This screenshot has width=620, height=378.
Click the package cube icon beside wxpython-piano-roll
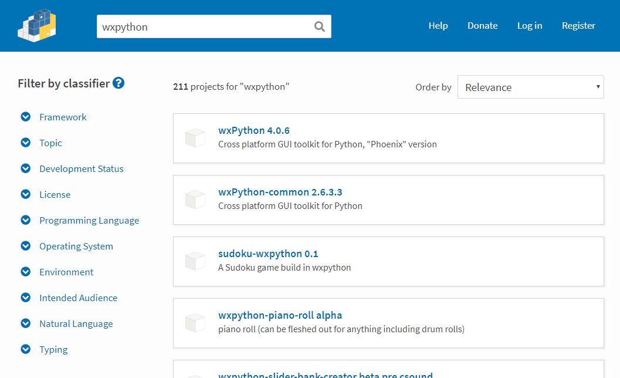click(x=195, y=323)
